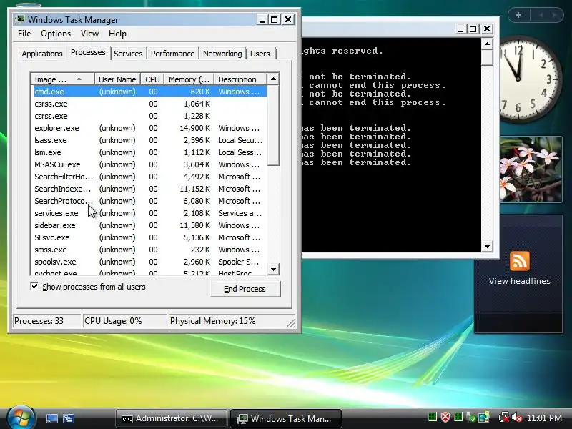Click the Task Manager title bar icon
Image resolution: width=572 pixels, height=429 pixels.
point(20,19)
